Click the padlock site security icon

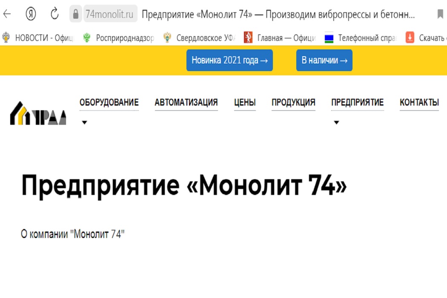click(x=76, y=14)
